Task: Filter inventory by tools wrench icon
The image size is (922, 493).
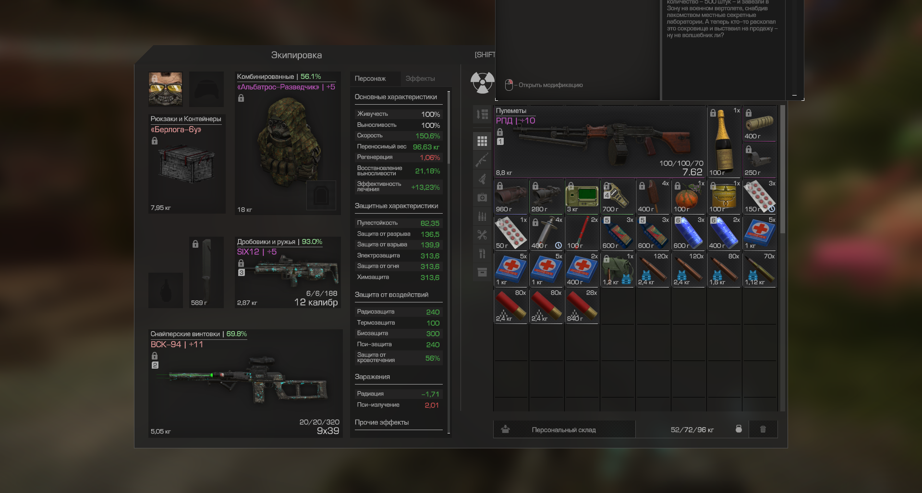Action: coord(482,235)
